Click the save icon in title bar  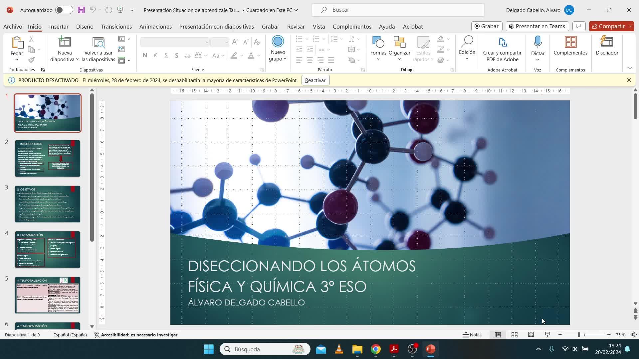81,10
